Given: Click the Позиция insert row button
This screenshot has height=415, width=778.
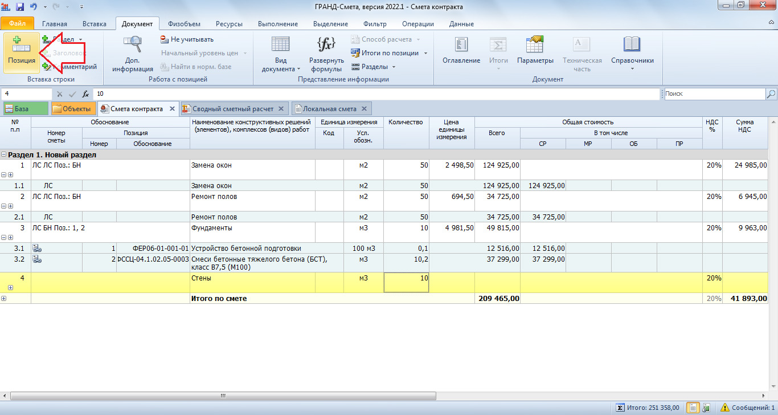Looking at the screenshot, I should (x=21, y=52).
